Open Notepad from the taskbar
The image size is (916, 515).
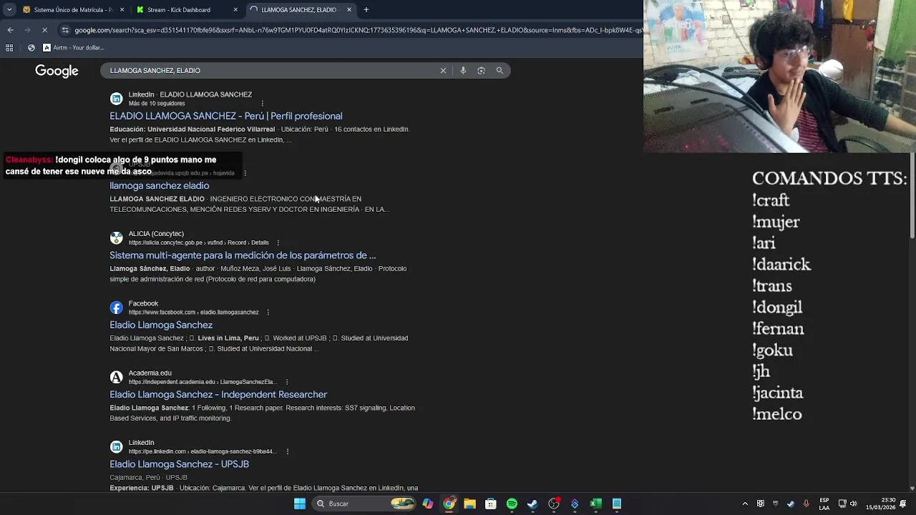616,504
